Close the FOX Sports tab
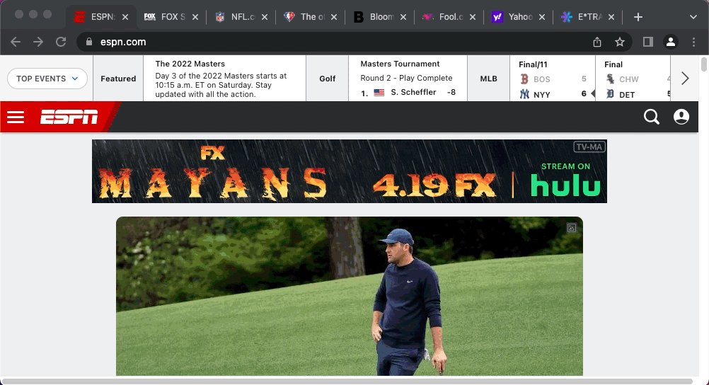709x385 pixels. click(195, 17)
